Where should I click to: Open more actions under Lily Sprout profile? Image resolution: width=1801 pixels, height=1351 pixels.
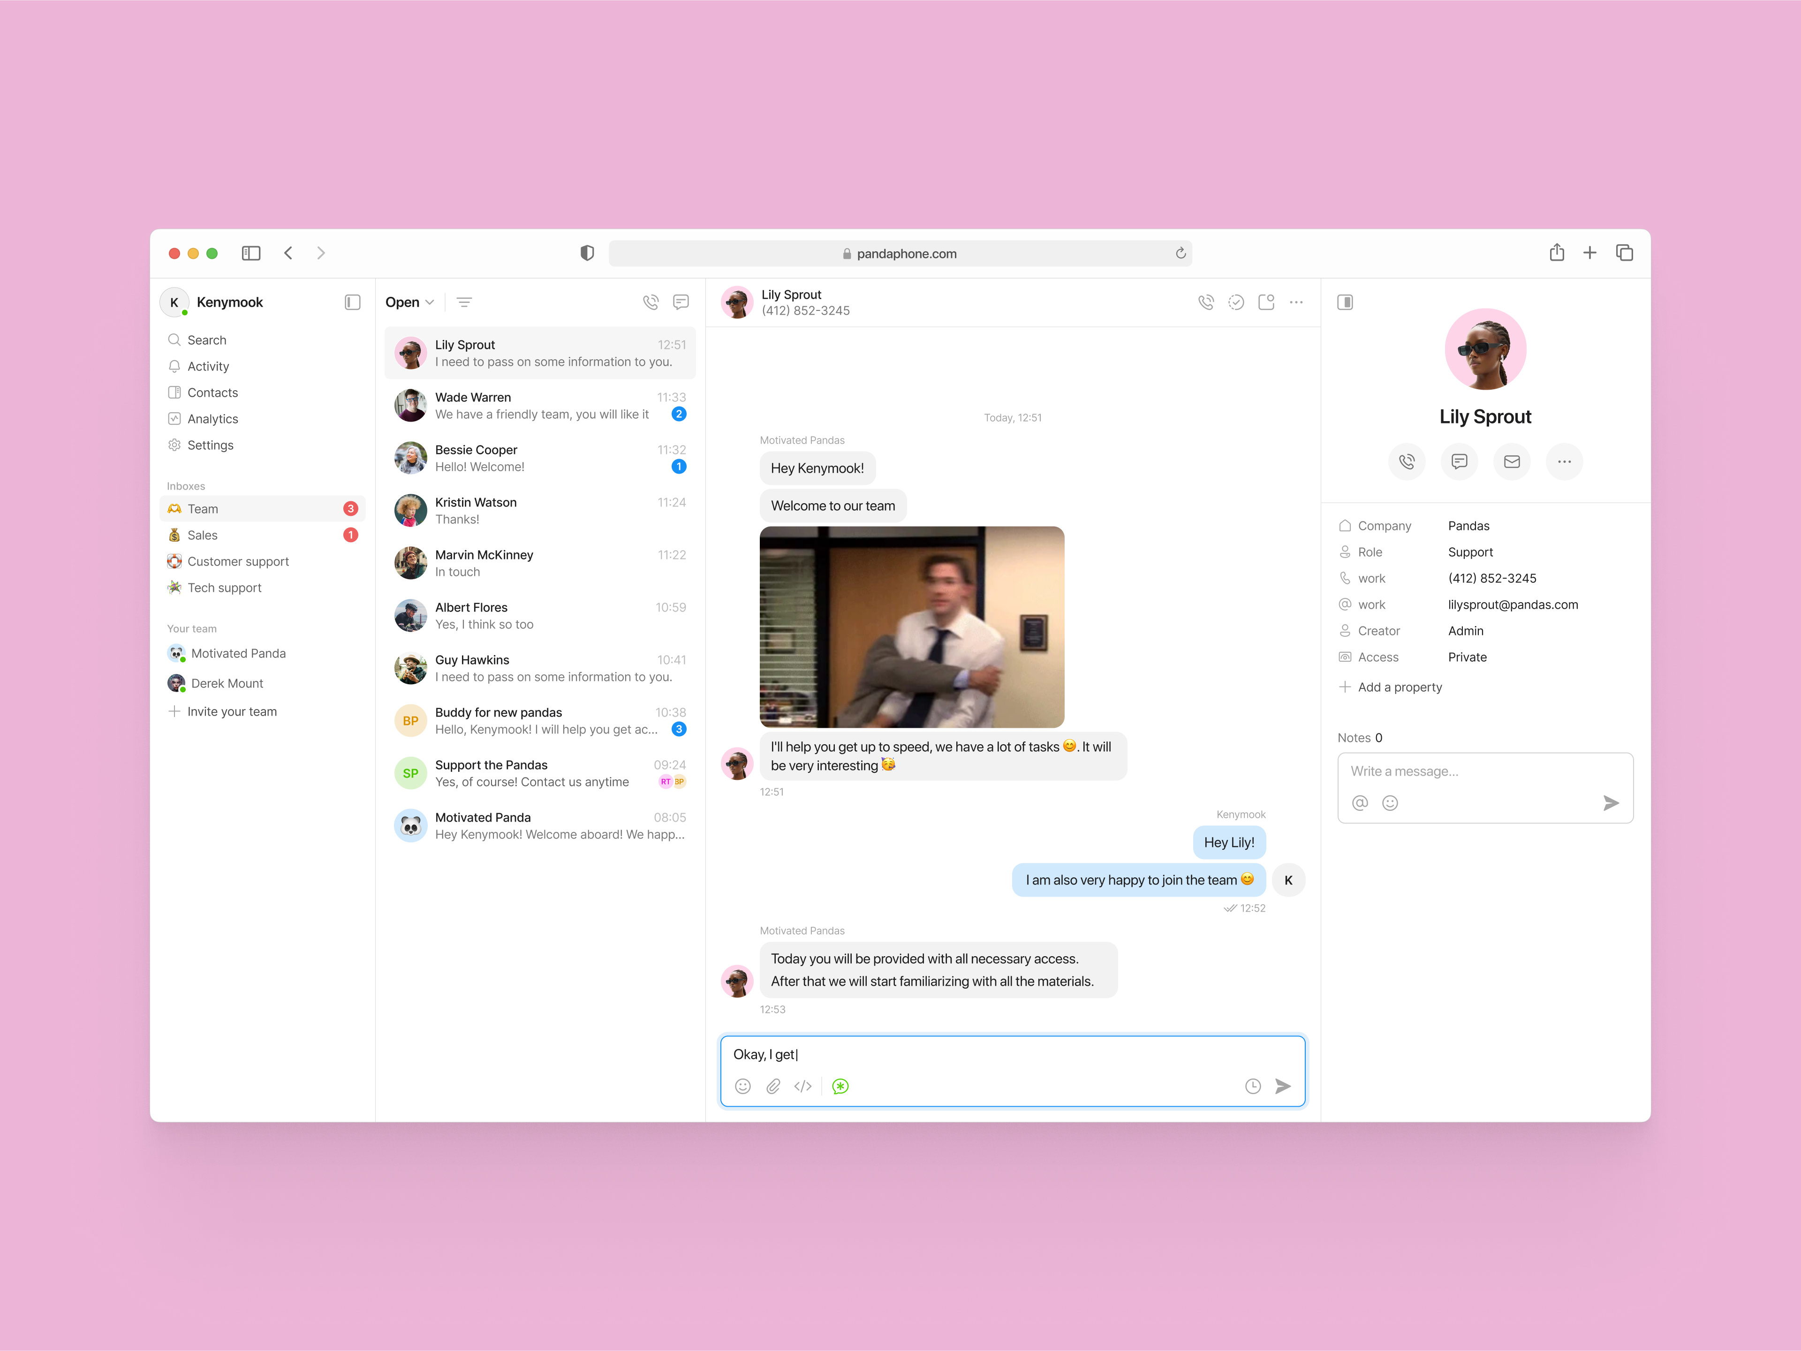(1564, 461)
